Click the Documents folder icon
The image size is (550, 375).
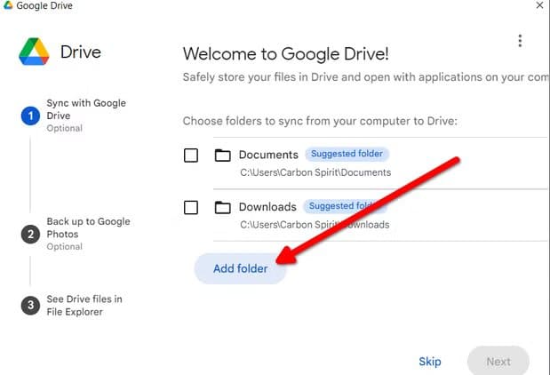click(222, 155)
